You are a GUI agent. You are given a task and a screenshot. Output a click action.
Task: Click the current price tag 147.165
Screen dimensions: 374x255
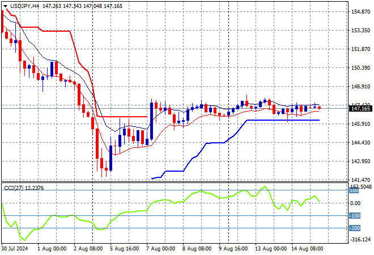pyautogui.click(x=360, y=109)
